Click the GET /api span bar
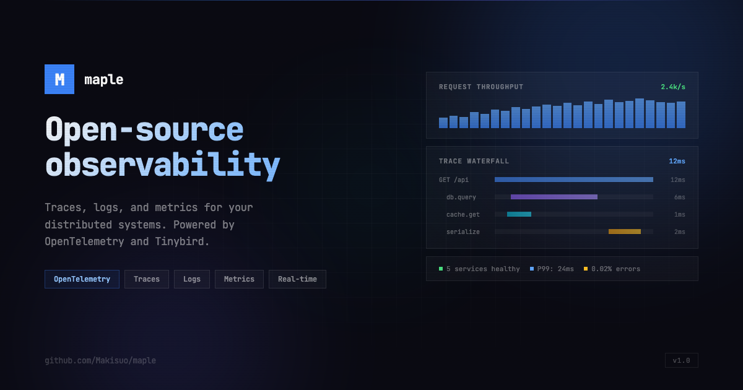The height and width of the screenshot is (390, 743). [573, 180]
